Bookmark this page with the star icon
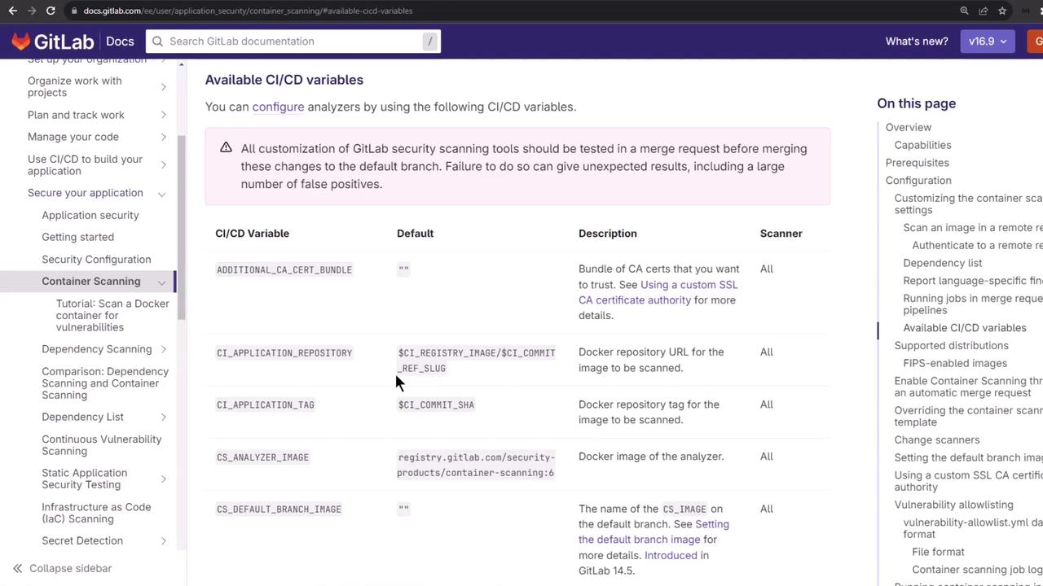The image size is (1043, 586). [1002, 11]
